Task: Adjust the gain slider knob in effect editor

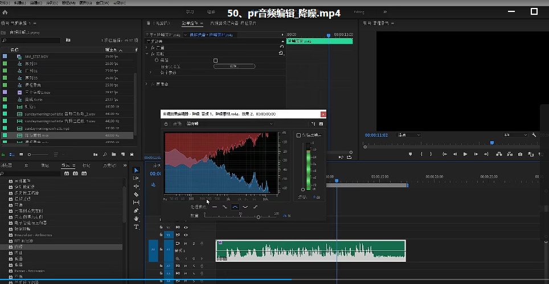Action: [x=303, y=190]
